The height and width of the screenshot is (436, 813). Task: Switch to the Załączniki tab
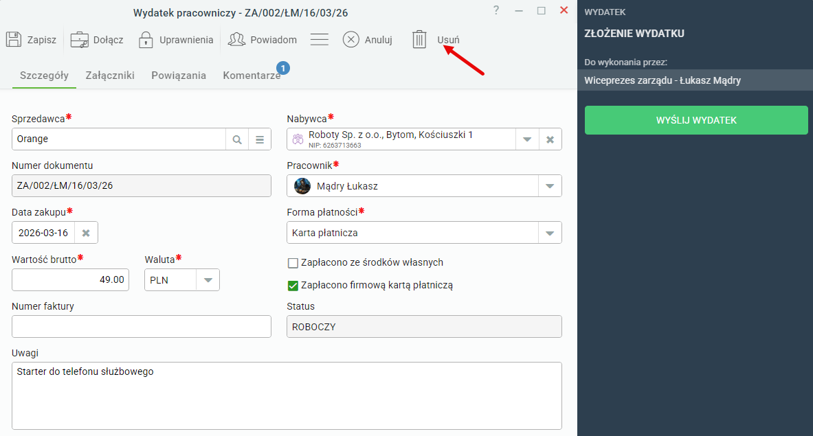(x=110, y=76)
